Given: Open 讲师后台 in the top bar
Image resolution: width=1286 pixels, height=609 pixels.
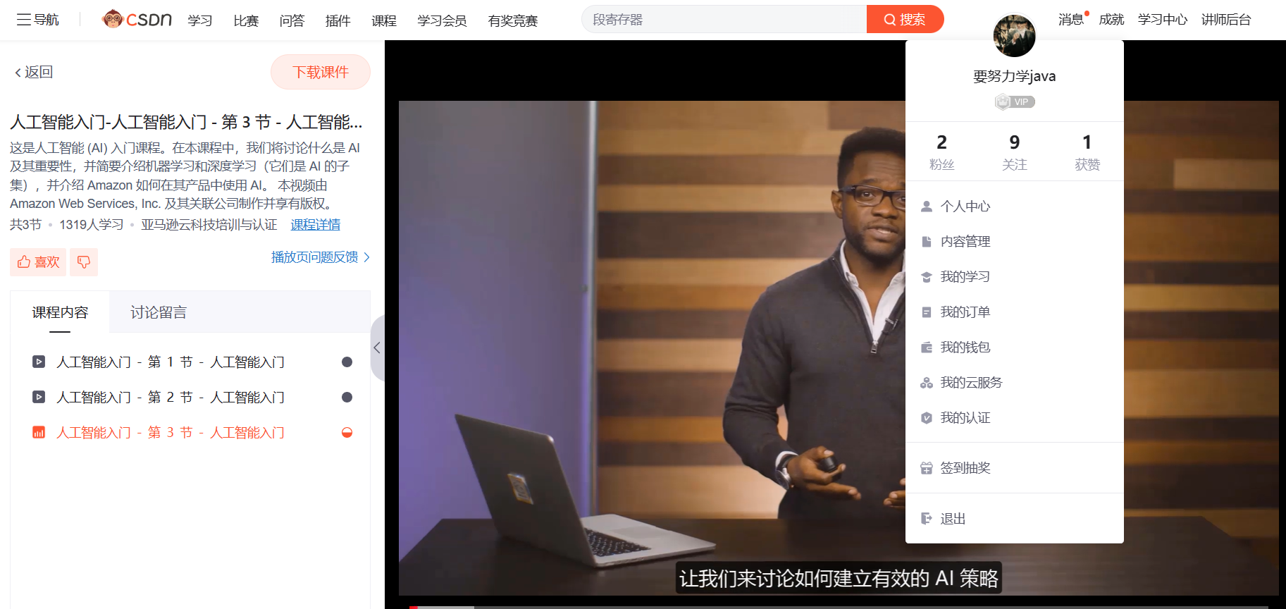Looking at the screenshot, I should (x=1226, y=20).
